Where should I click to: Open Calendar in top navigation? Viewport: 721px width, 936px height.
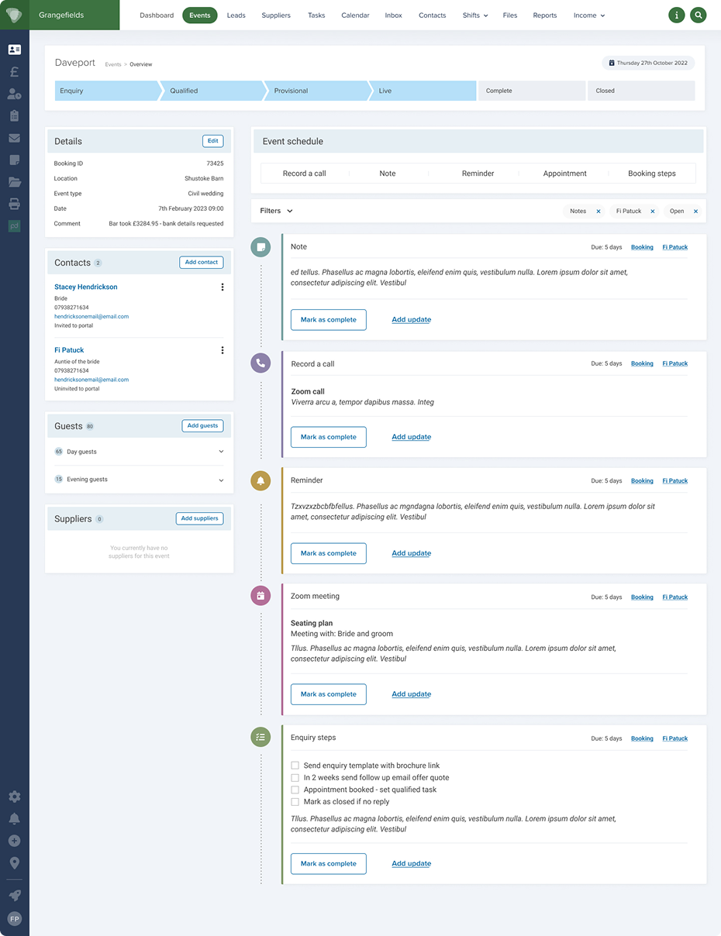click(355, 15)
